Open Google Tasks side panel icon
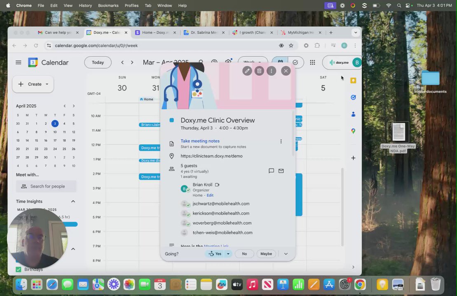 (x=353, y=97)
